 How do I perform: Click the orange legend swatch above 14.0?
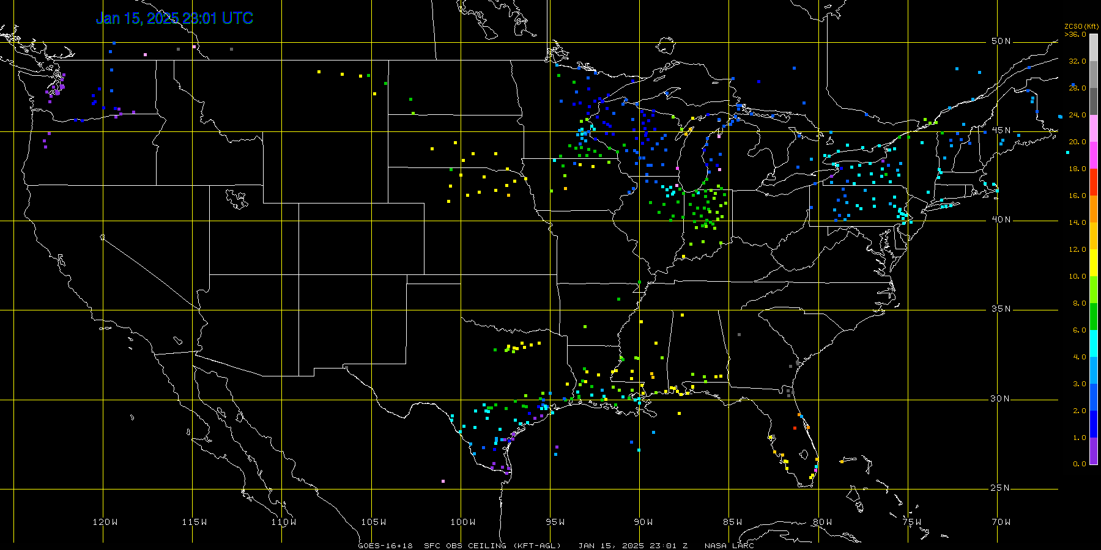tap(1094, 209)
